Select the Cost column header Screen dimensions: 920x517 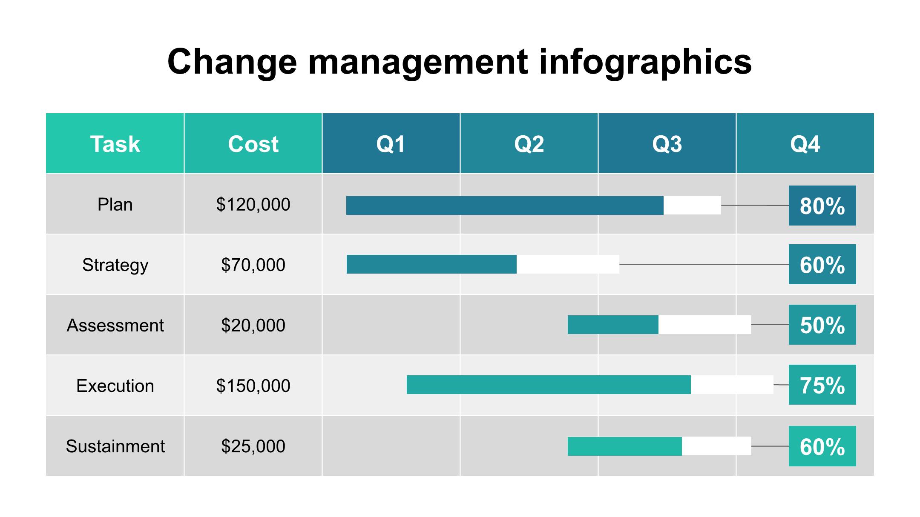(x=253, y=144)
